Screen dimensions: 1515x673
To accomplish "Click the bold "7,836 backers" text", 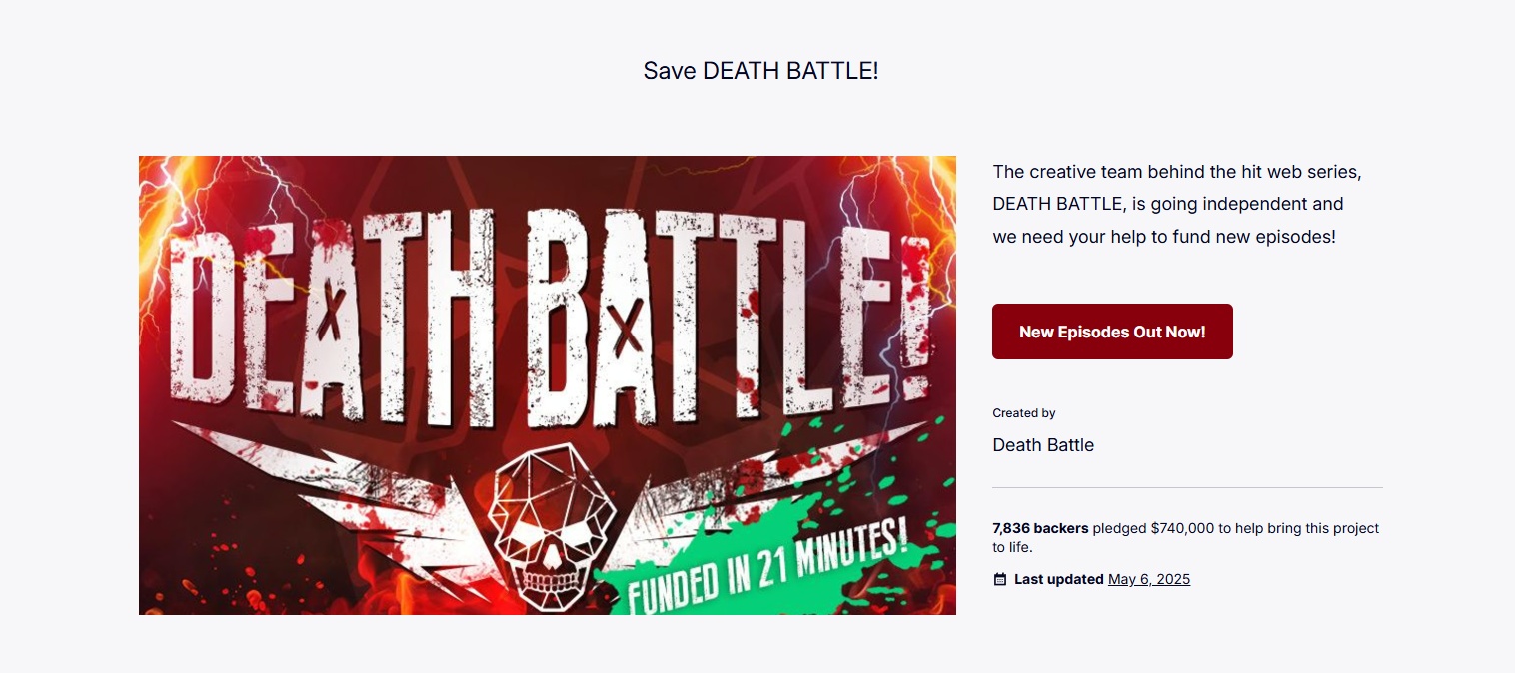I will pyautogui.click(x=1040, y=528).
